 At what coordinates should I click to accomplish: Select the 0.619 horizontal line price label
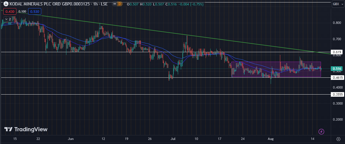[337, 52]
